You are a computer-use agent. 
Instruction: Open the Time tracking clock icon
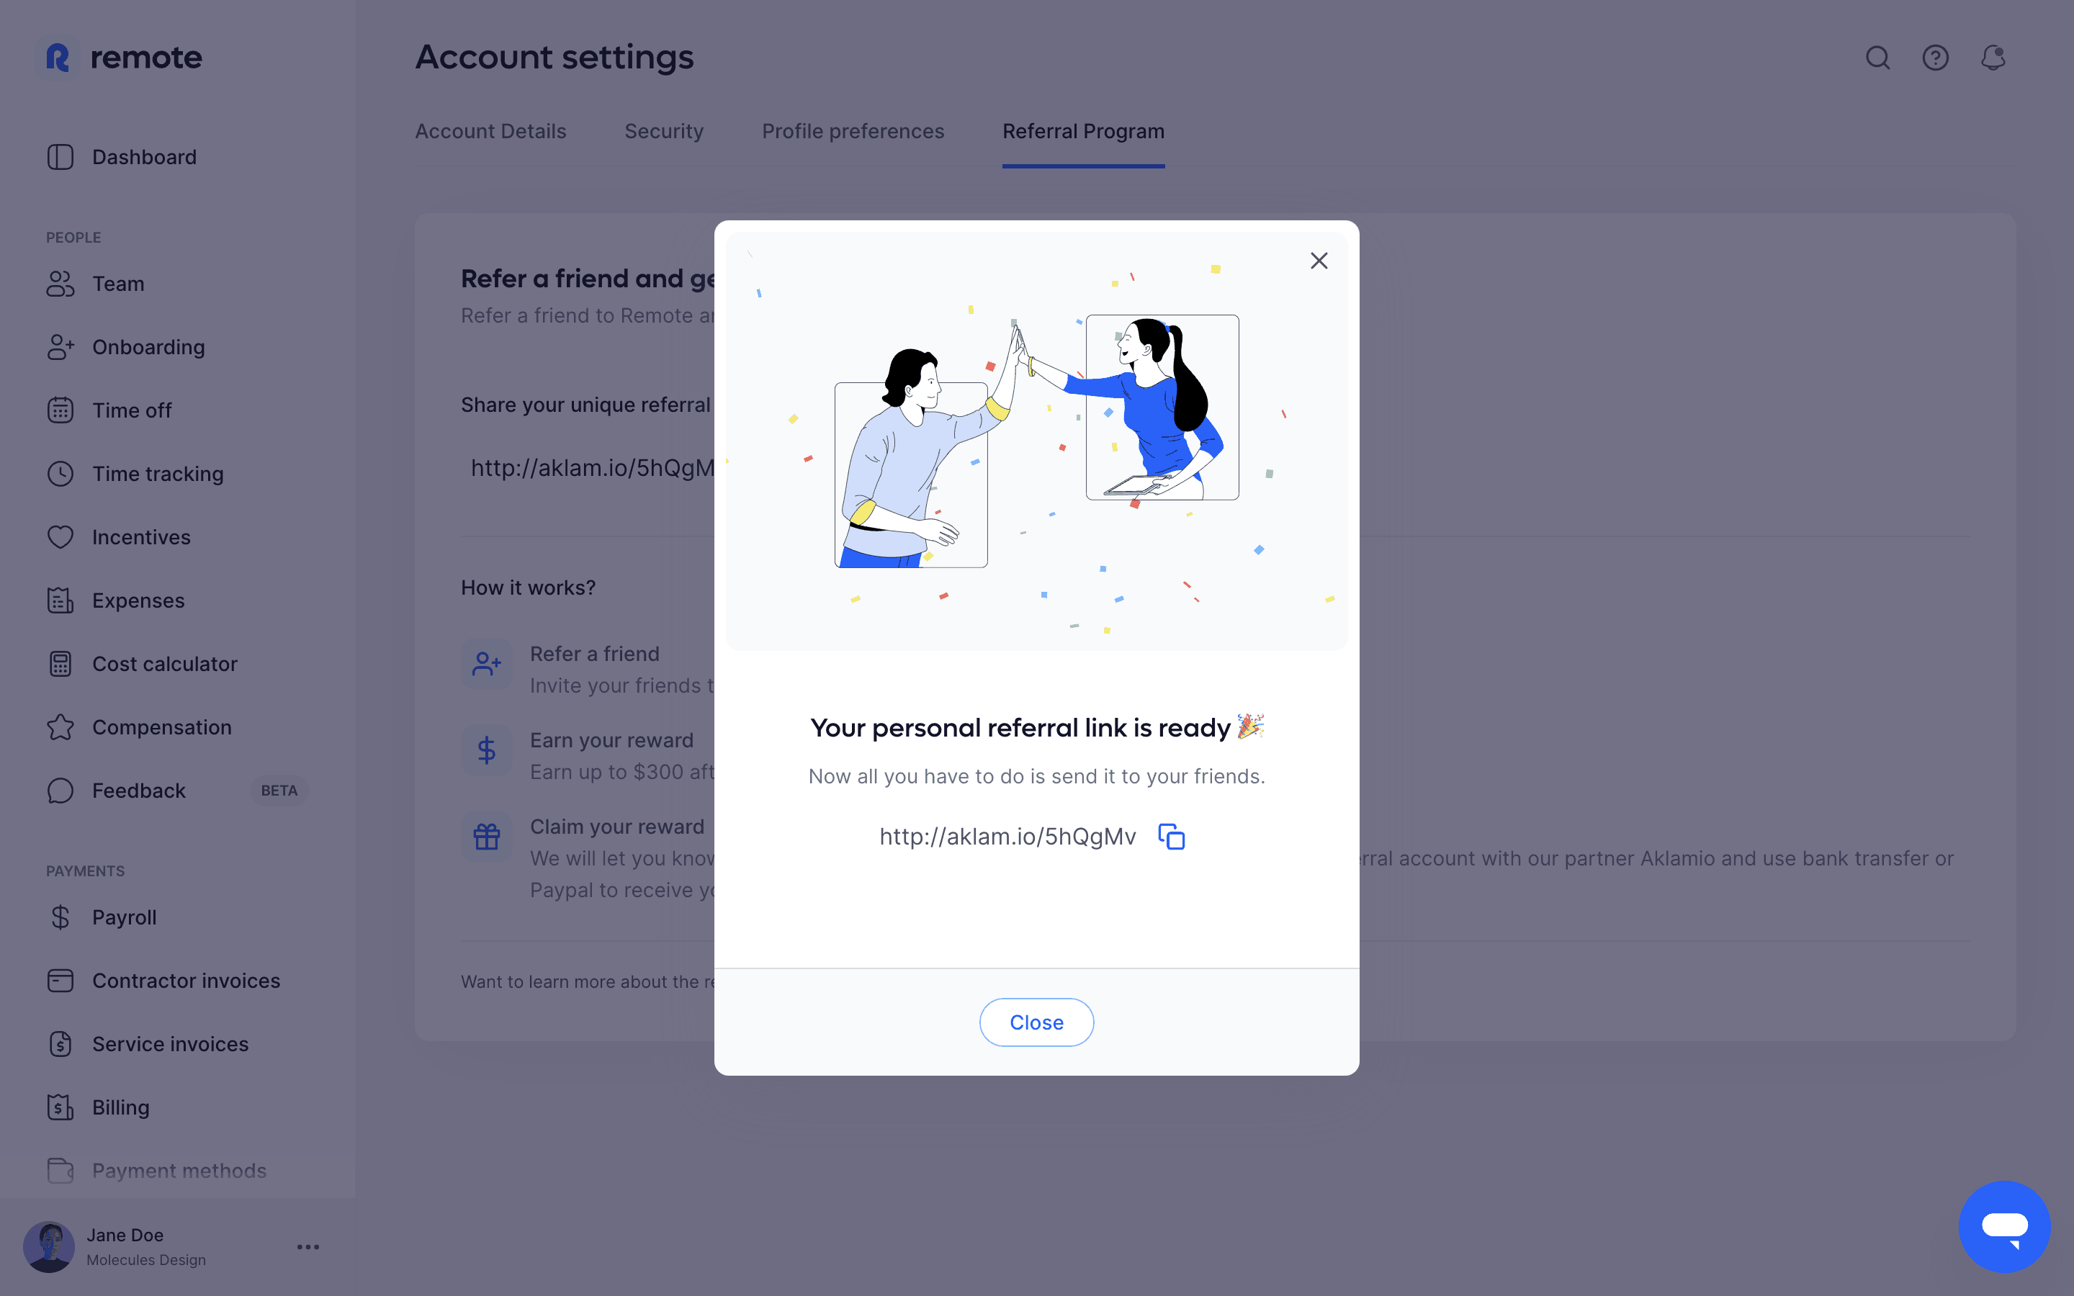pyautogui.click(x=60, y=474)
